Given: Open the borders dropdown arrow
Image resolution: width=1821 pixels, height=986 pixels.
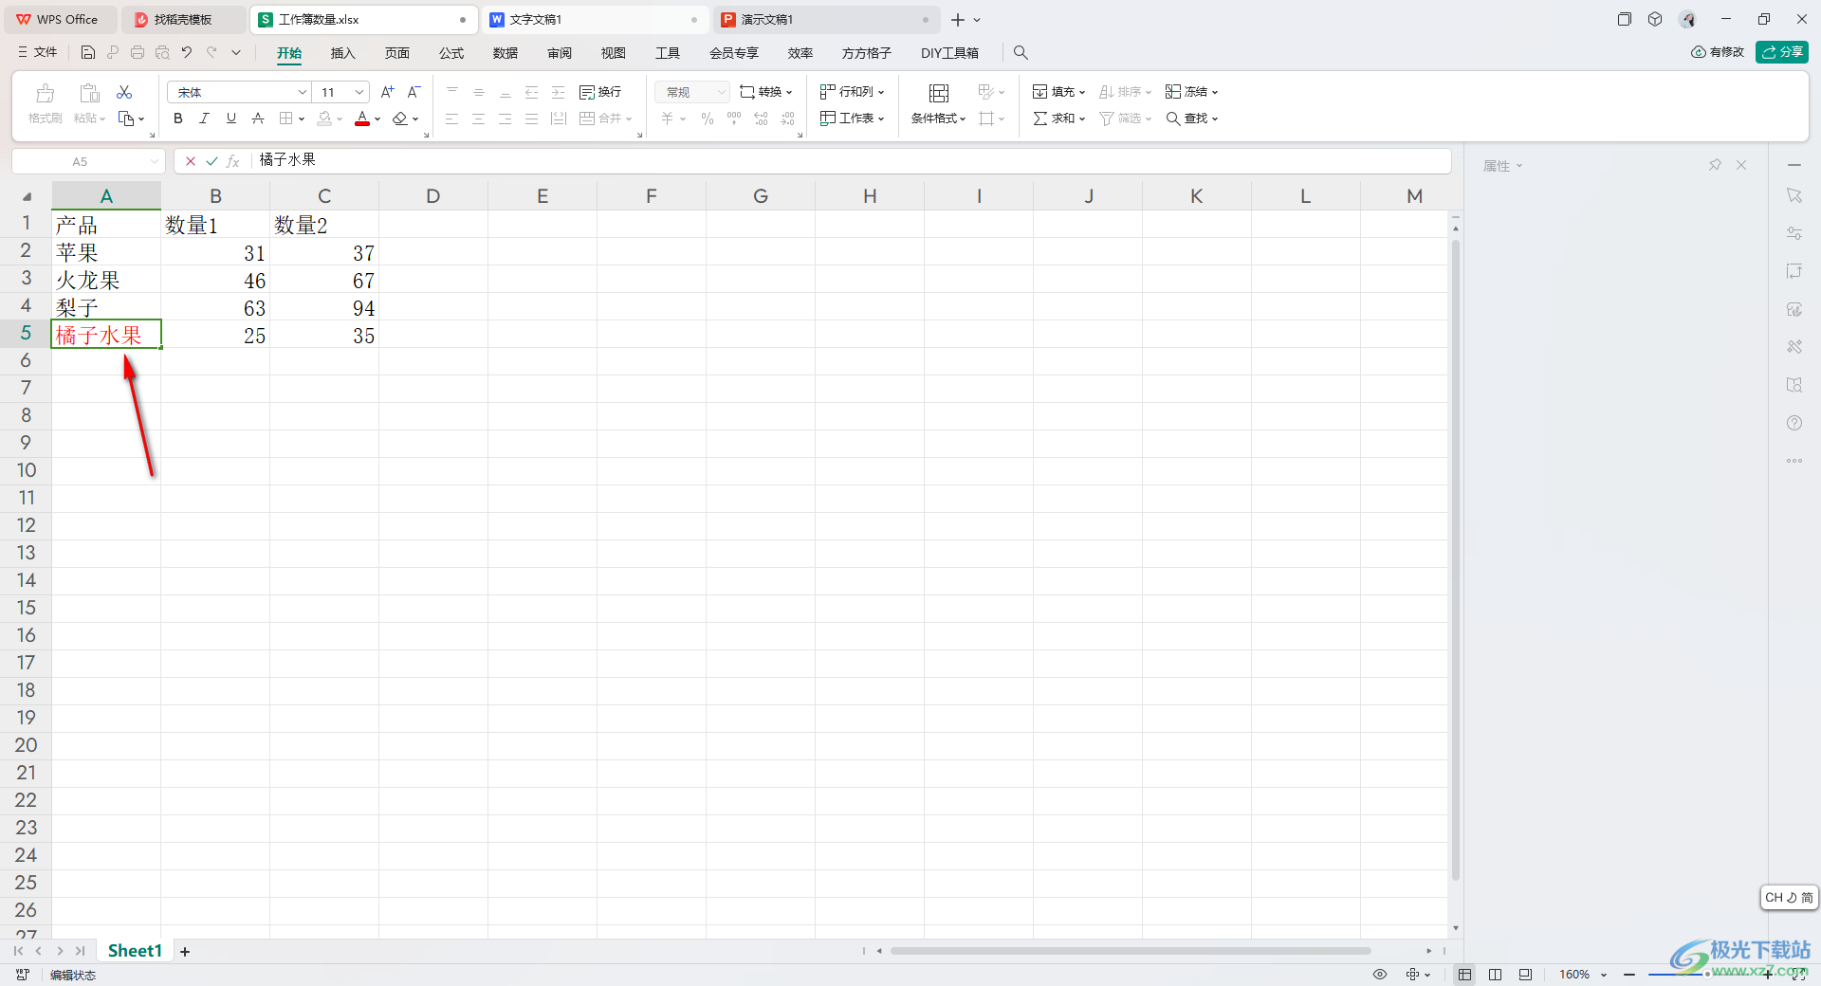Looking at the screenshot, I should point(302,119).
